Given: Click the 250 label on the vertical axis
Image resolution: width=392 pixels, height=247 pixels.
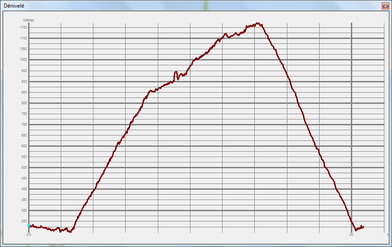Looking at the screenshot, I should [24, 221].
